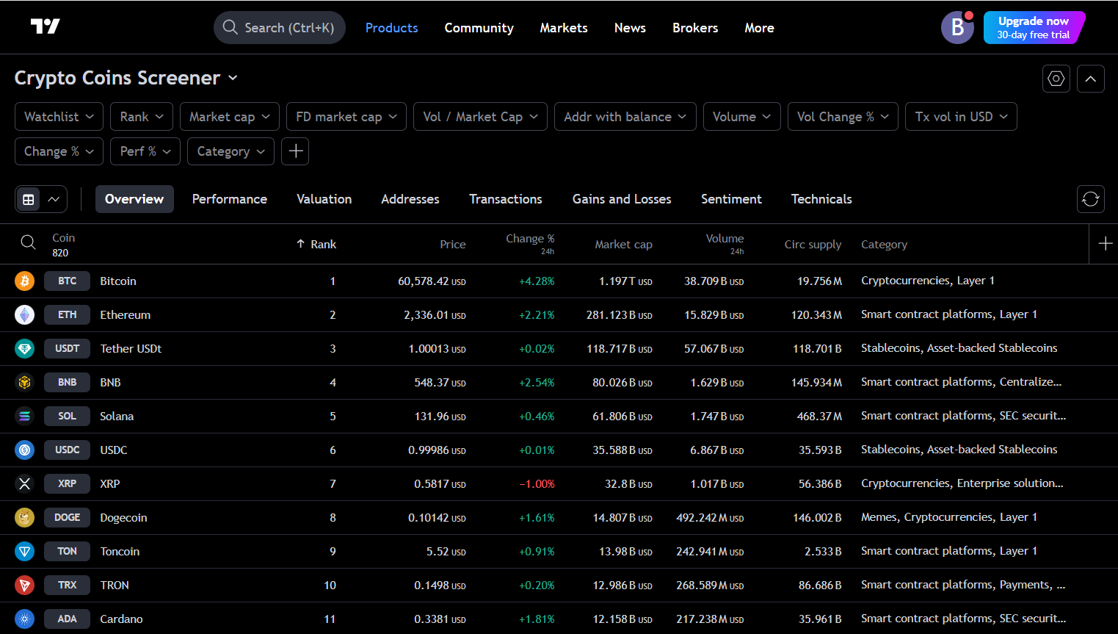Search coins with magnifier icon
Viewport: 1118px width, 634px height.
[28, 242]
